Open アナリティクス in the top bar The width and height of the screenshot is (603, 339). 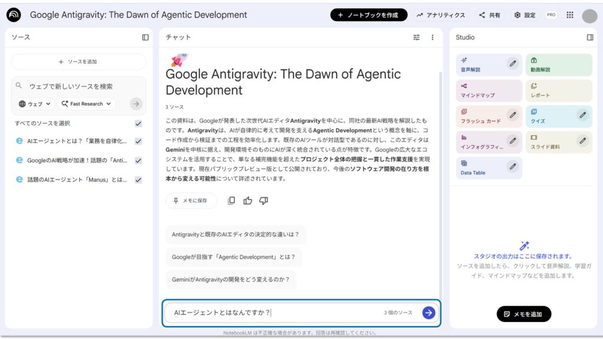tap(440, 15)
